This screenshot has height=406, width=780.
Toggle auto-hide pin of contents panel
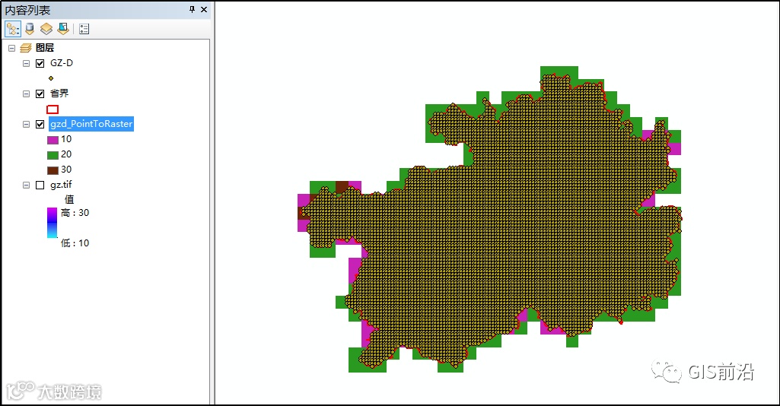click(192, 9)
